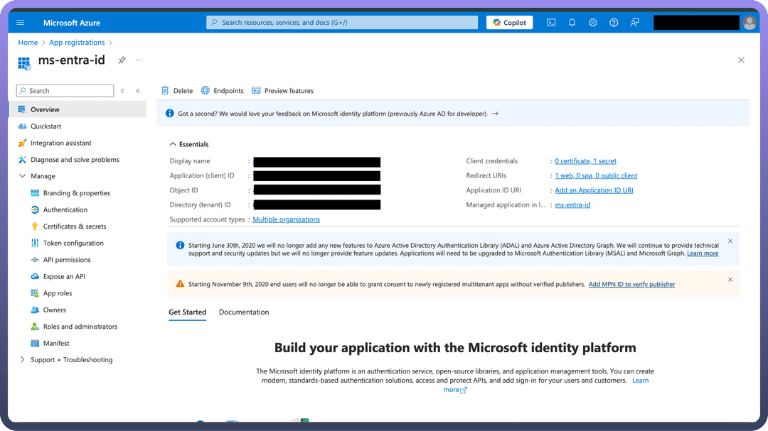Pin ms-entra-id with the pin icon

tap(122, 60)
